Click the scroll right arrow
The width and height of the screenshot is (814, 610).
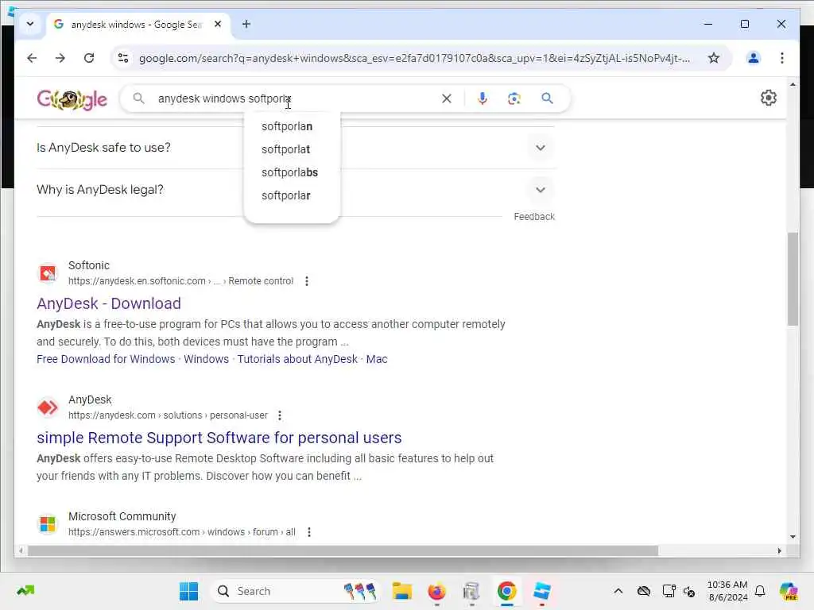779,551
